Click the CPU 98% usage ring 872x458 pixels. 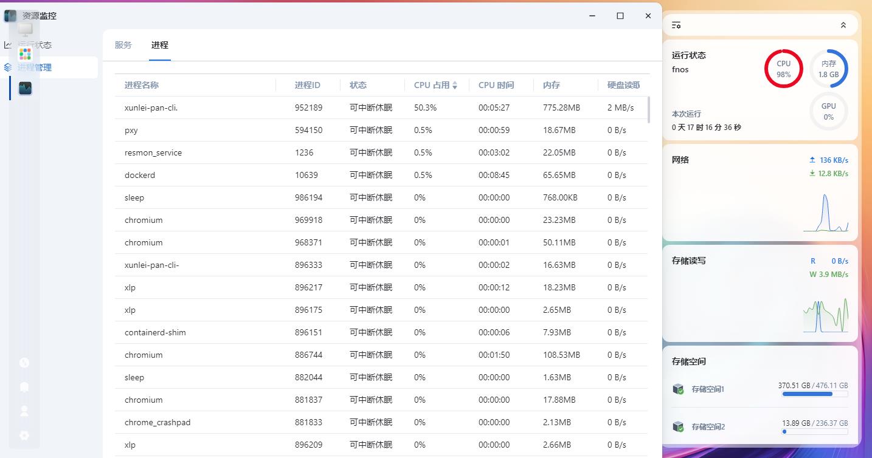coord(784,69)
